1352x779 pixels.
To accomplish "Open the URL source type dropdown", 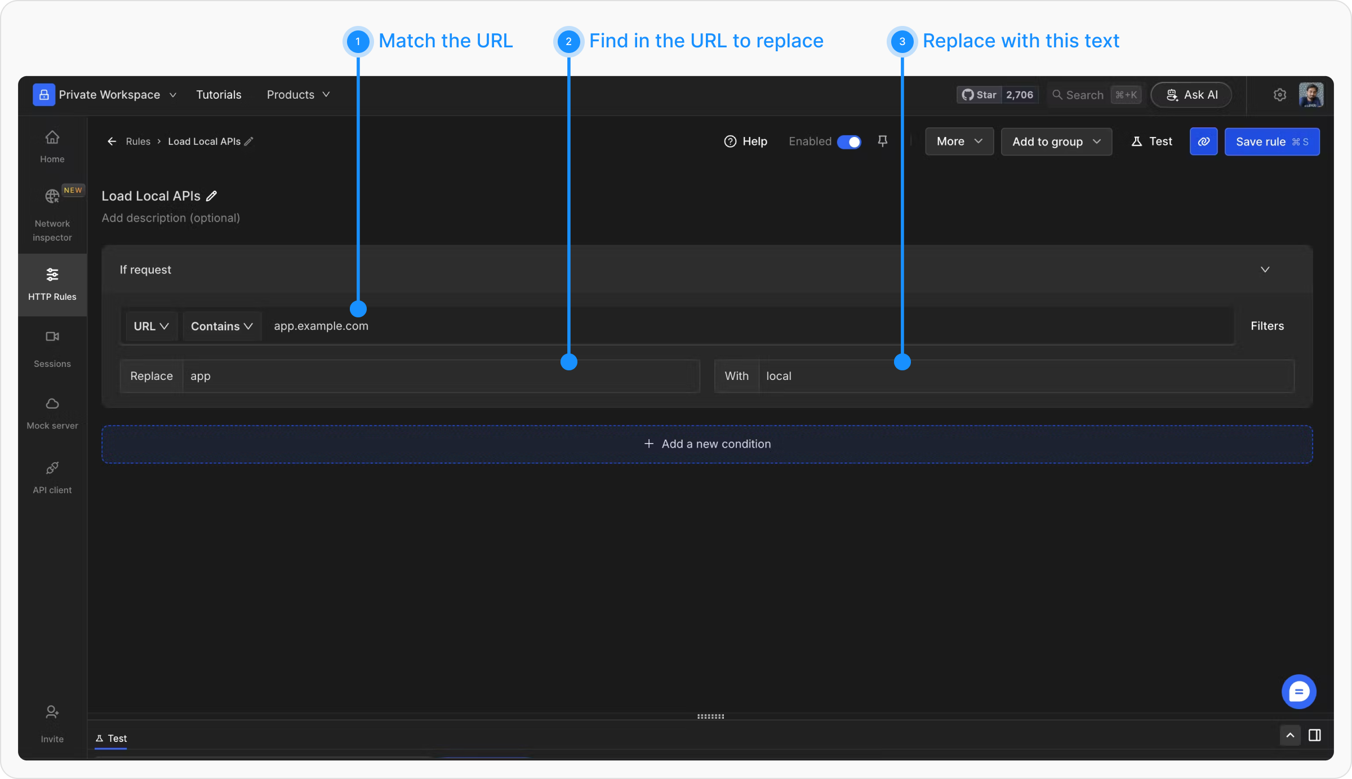I will tap(151, 326).
